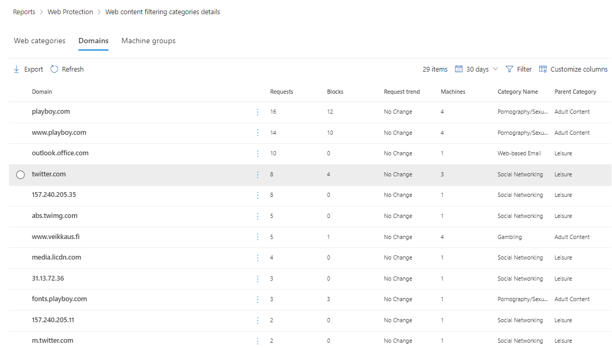612x348 pixels.
Task: Click the Export icon
Action: [17, 69]
